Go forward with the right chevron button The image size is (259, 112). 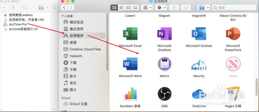tap(71, 8)
